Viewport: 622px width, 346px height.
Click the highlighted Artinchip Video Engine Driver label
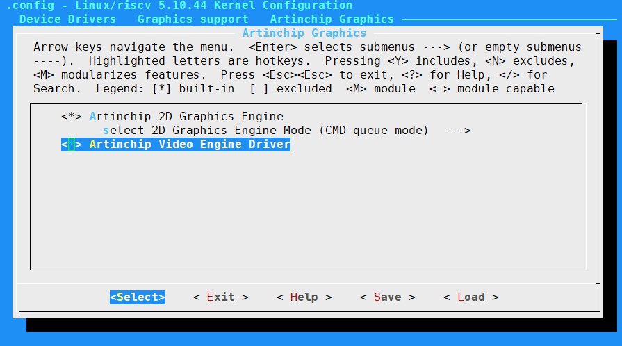pos(190,145)
